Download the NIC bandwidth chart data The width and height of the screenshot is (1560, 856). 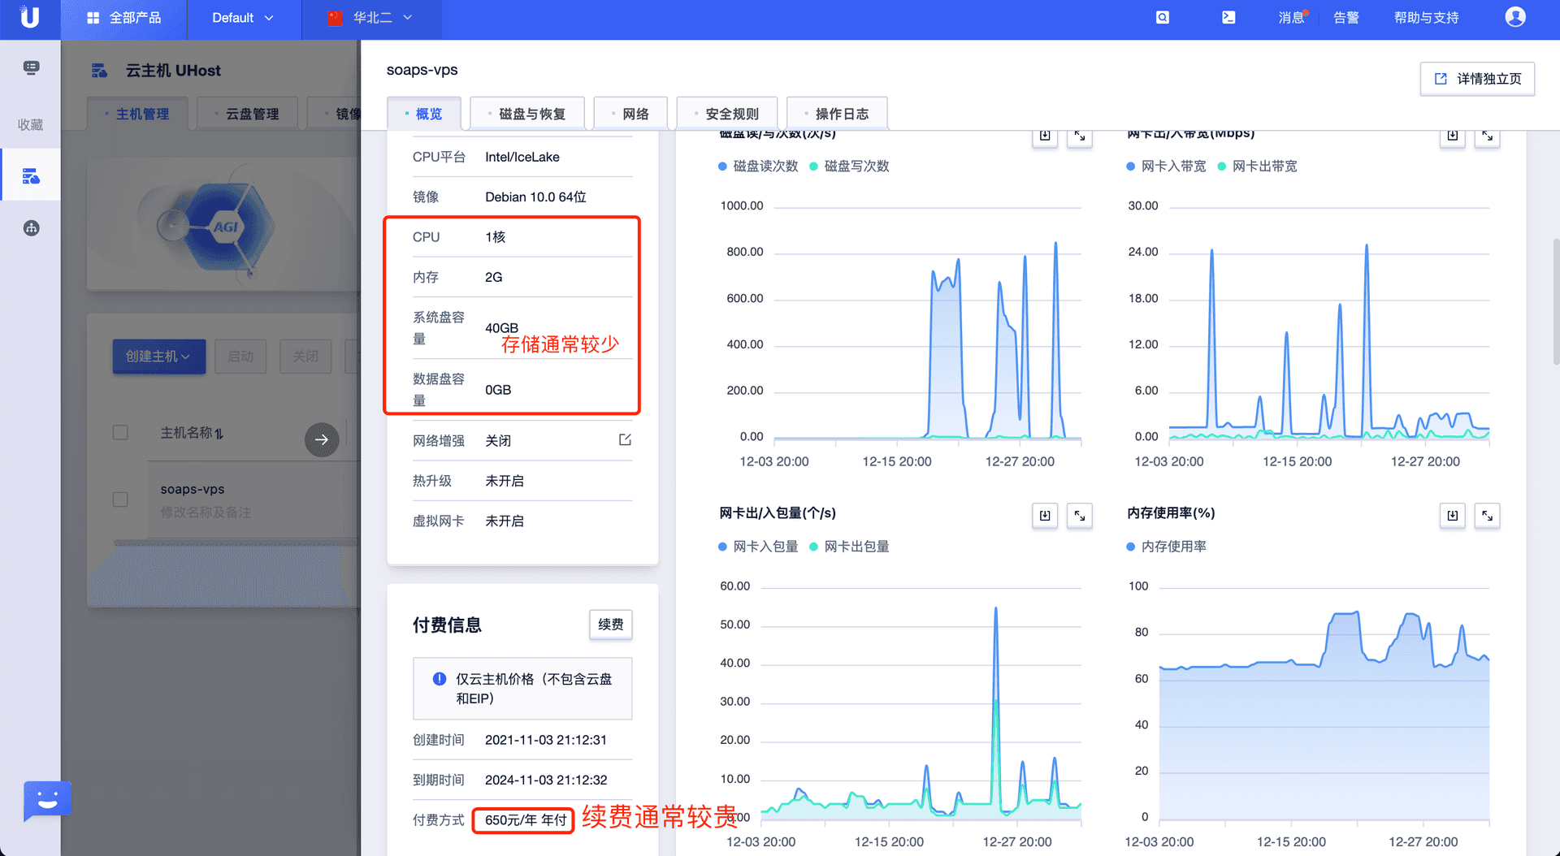[1453, 136]
